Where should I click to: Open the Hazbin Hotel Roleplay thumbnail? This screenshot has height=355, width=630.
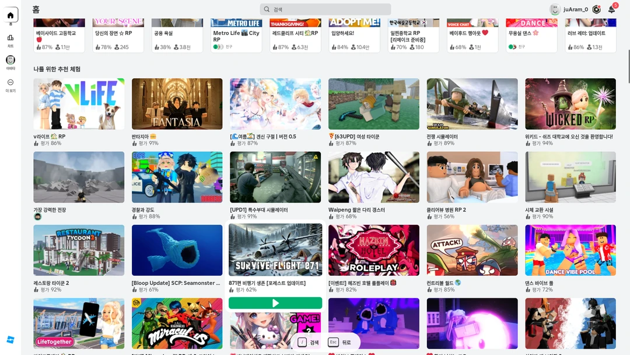373,250
